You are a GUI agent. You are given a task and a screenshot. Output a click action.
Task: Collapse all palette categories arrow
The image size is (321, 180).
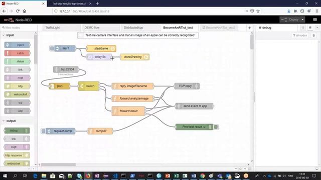coord(29,169)
